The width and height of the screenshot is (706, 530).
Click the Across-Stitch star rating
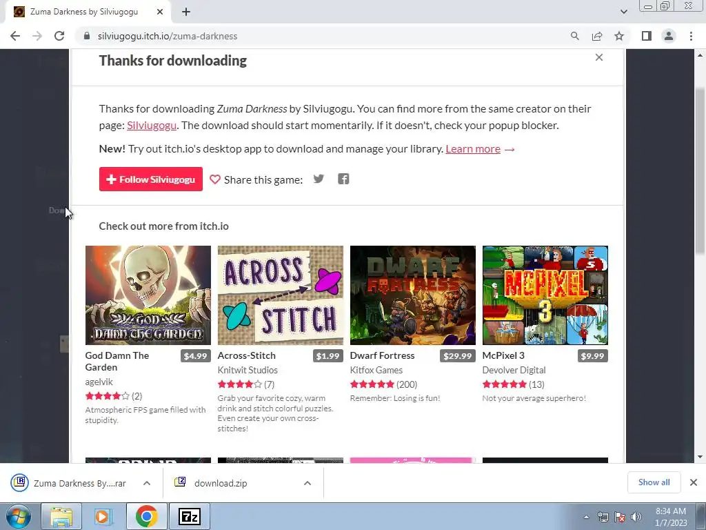point(239,384)
